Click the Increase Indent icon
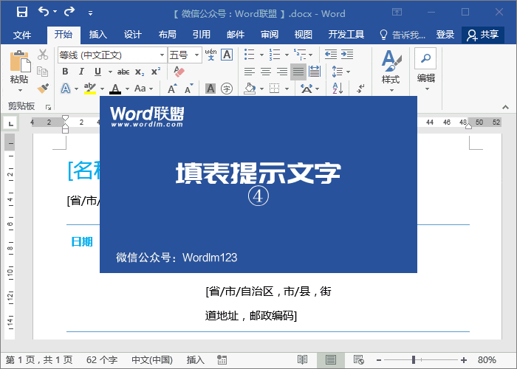517x369 pixels. [347, 55]
